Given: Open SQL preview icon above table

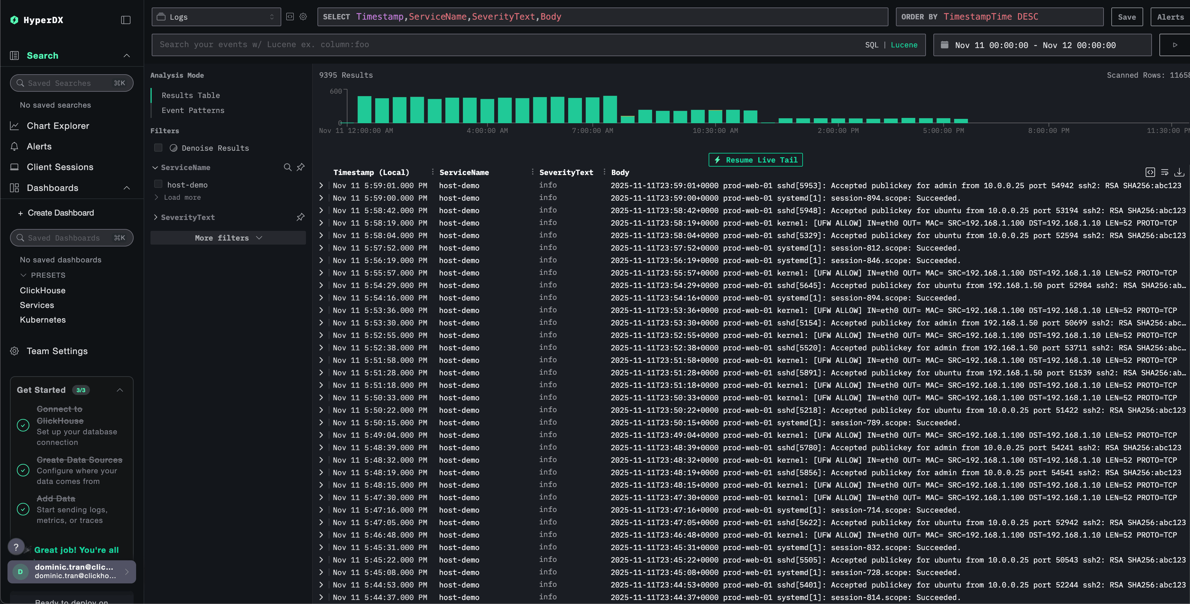Looking at the screenshot, I should point(1150,172).
